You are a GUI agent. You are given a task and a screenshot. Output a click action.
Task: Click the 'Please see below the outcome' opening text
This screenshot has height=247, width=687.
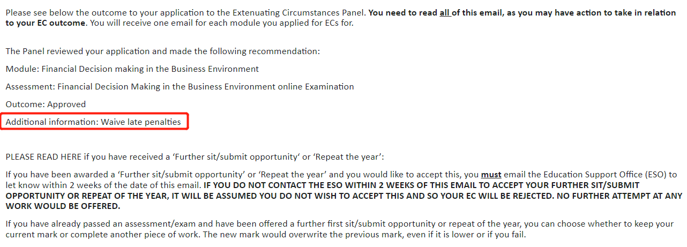pyautogui.click(x=64, y=13)
